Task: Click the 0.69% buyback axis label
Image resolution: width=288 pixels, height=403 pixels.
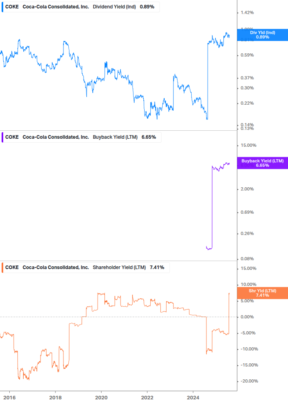Action: tap(247, 212)
